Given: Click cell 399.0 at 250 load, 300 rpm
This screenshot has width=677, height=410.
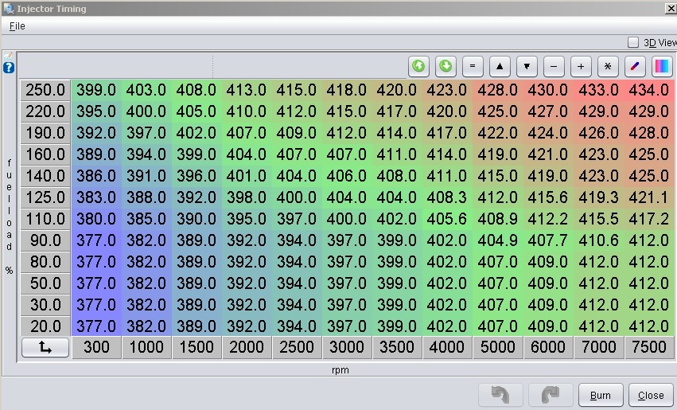Looking at the screenshot, I should 96,90.
